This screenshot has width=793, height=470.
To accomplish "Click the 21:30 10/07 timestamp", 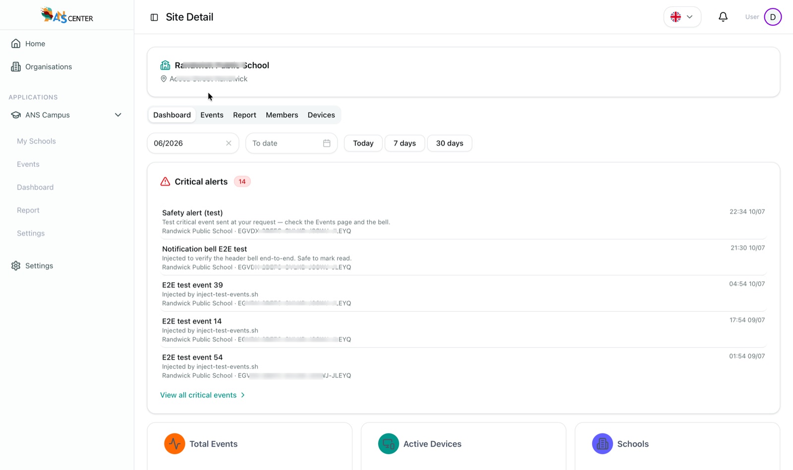I will pyautogui.click(x=747, y=248).
